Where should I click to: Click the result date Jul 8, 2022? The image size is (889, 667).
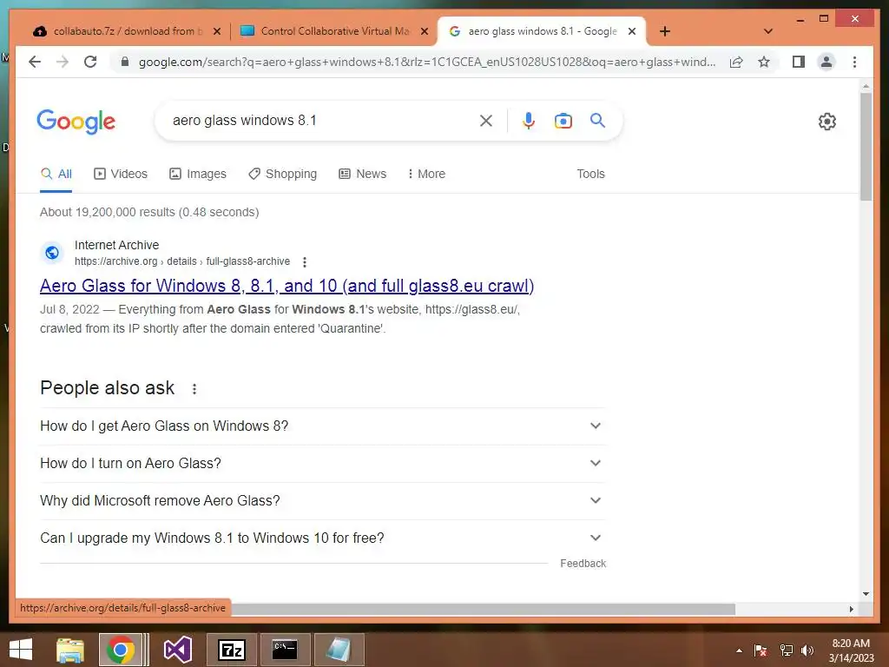(69, 310)
